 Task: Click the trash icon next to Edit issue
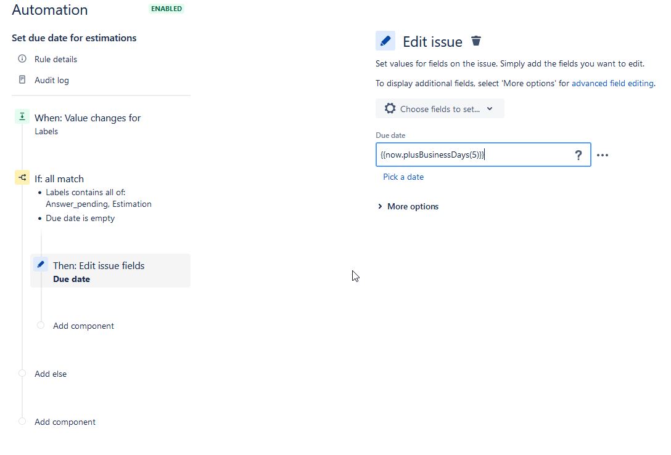pyautogui.click(x=476, y=41)
